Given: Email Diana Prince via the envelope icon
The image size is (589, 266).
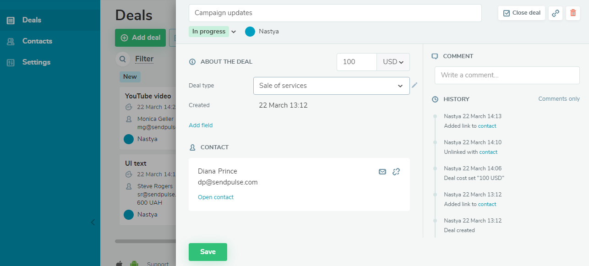Looking at the screenshot, I should 382,172.
